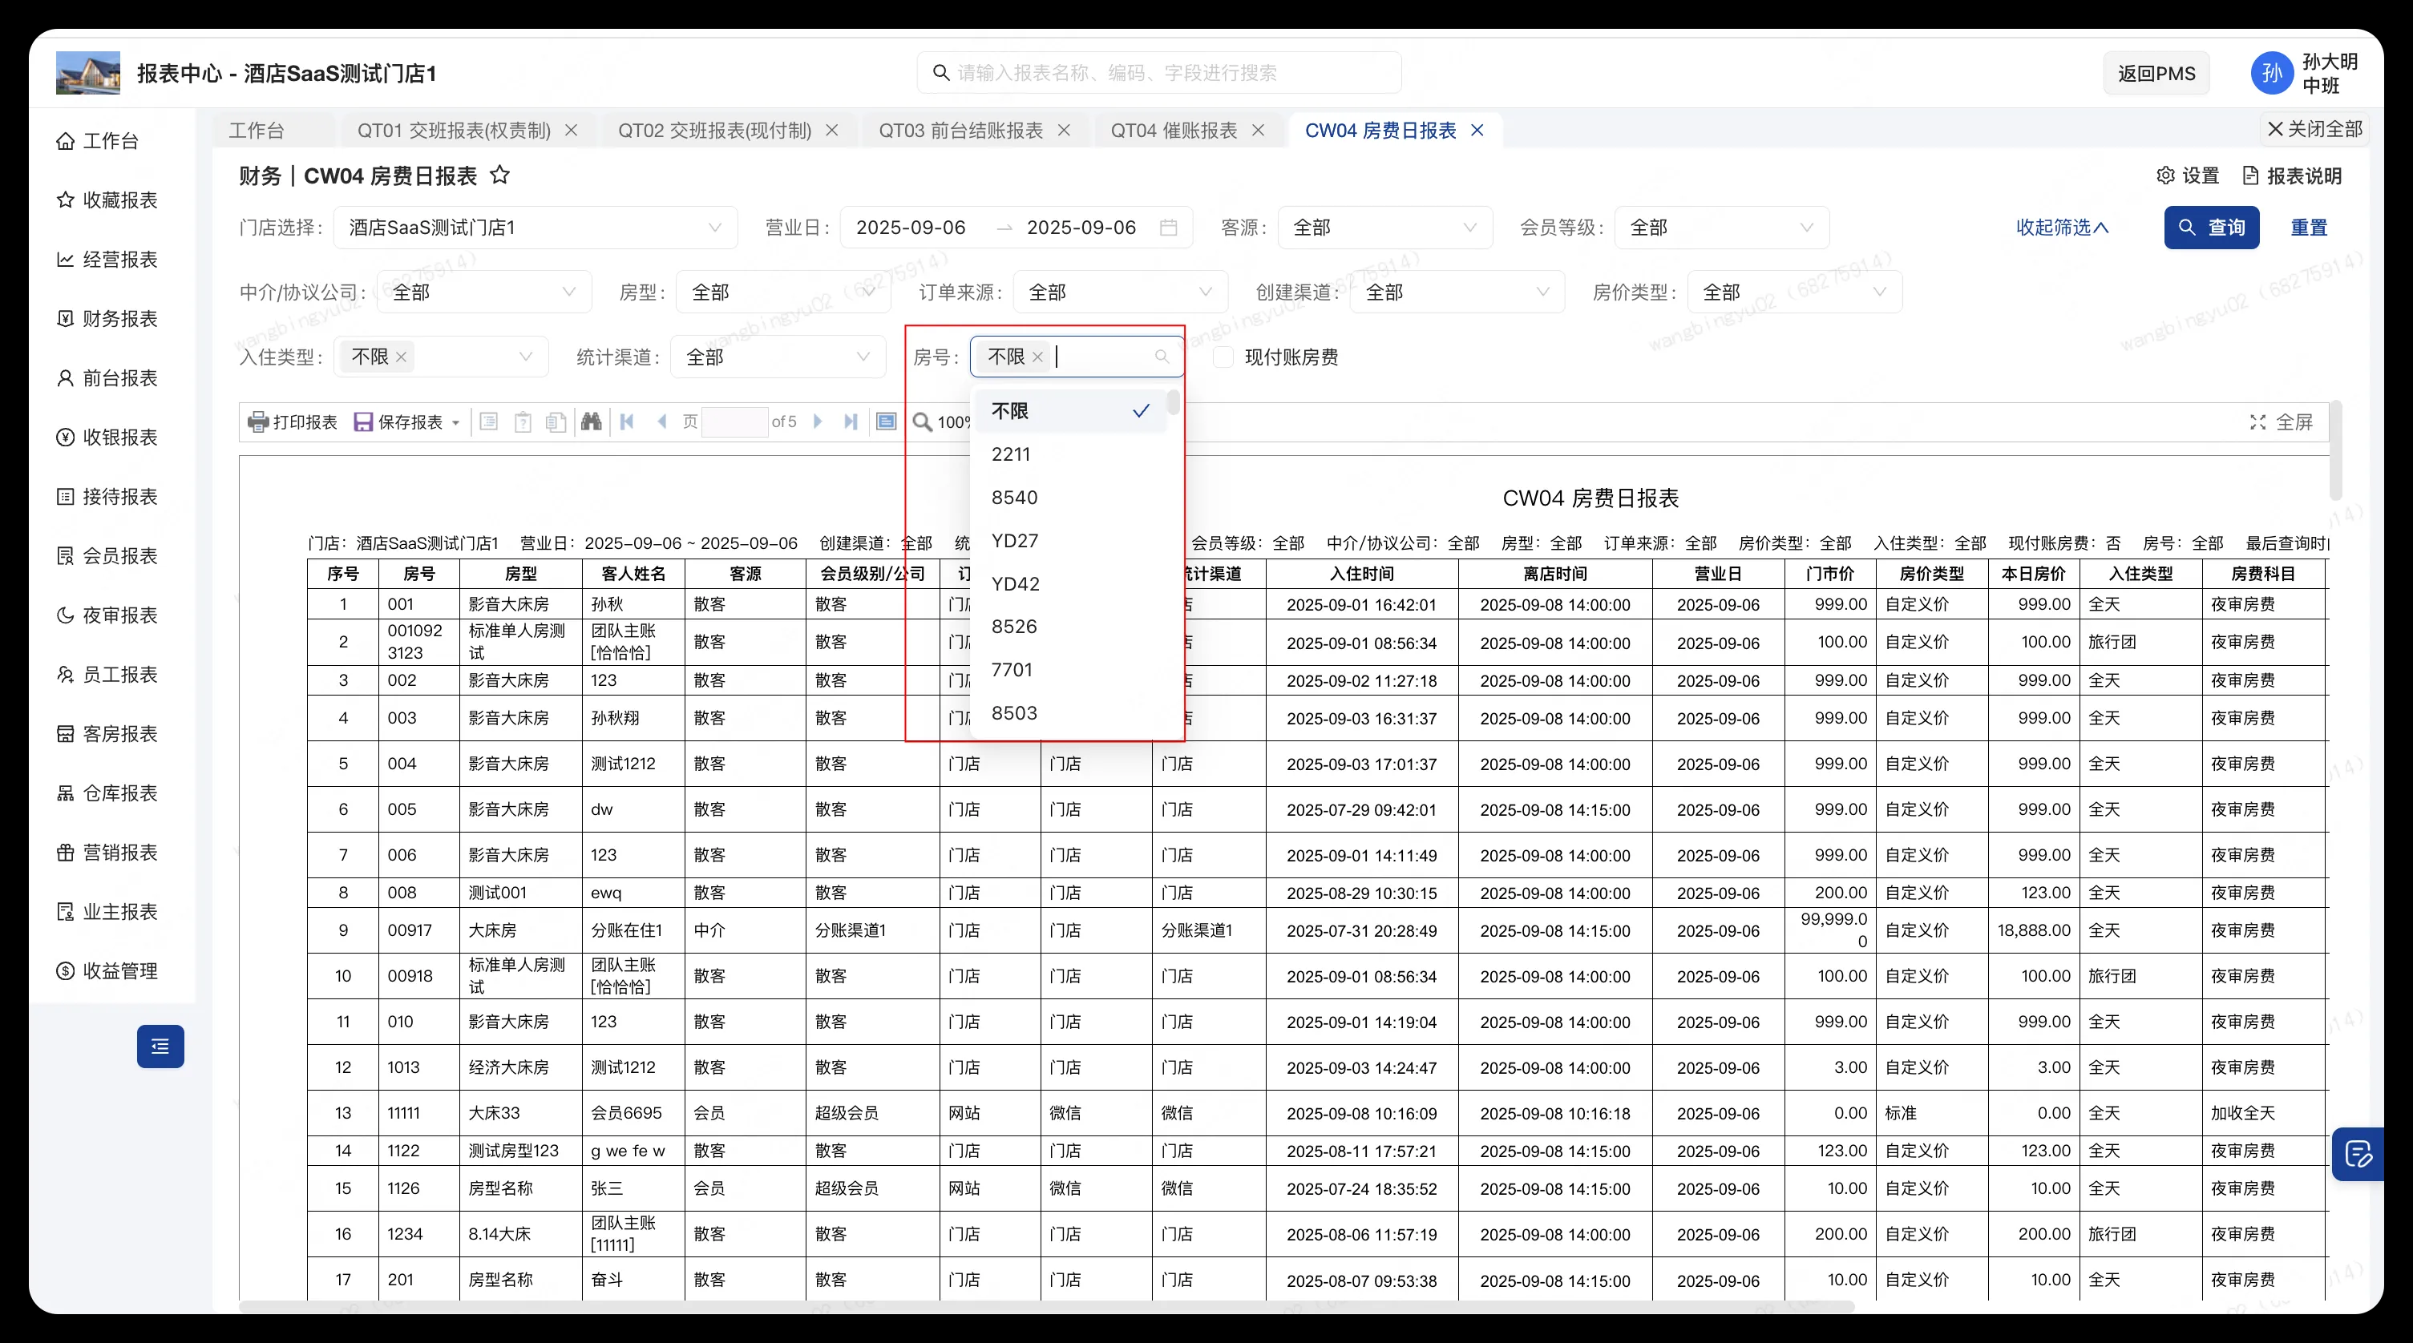The width and height of the screenshot is (2413, 1343).
Task: Check the 现付账房费 checkbox
Action: [1223, 357]
